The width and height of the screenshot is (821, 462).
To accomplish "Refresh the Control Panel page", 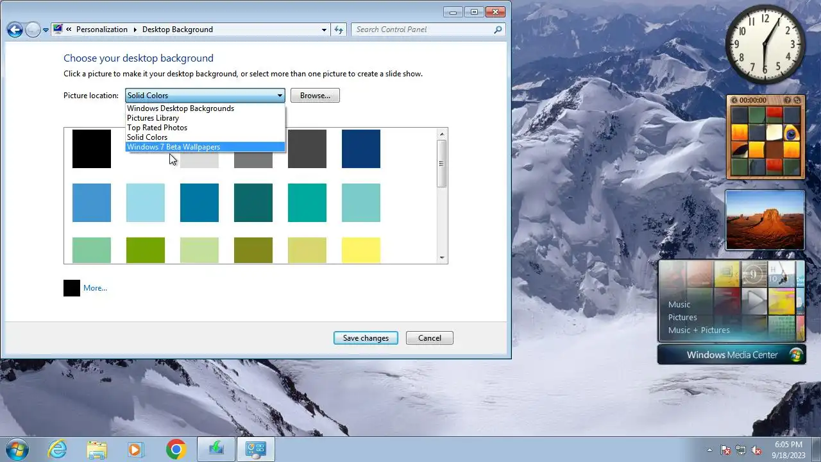I will tap(339, 30).
